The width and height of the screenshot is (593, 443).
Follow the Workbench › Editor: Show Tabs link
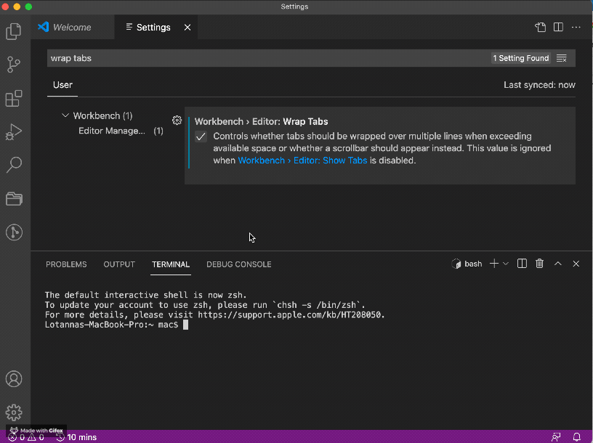302,160
